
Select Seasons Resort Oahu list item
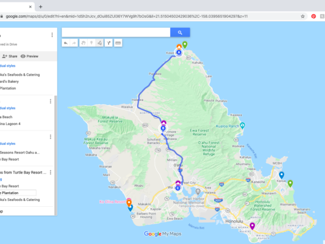click(19, 152)
